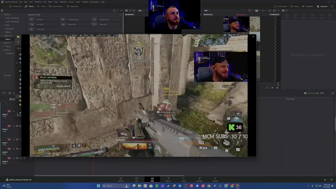Select Audio Transitions in Toolbox
336x189 pixels.
(x=12, y=22)
